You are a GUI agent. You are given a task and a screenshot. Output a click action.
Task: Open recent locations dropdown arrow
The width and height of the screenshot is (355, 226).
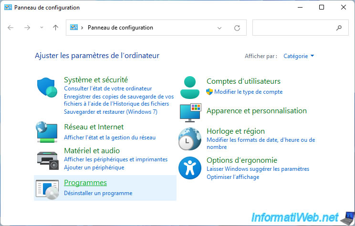[x=42, y=28]
